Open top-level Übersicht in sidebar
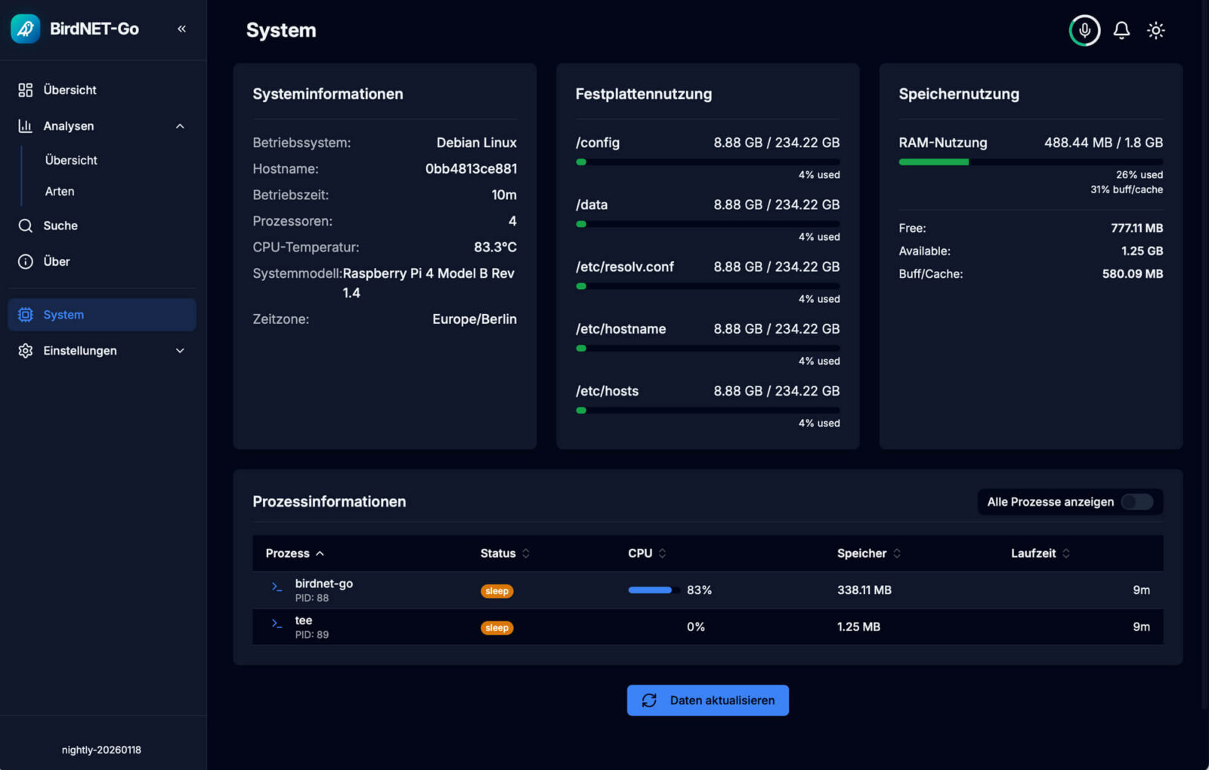 click(102, 90)
